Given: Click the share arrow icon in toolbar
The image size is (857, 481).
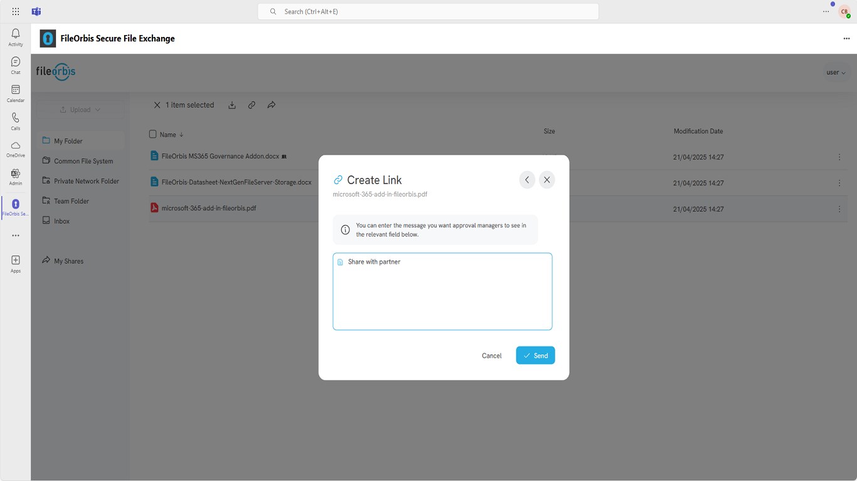Looking at the screenshot, I should [272, 105].
